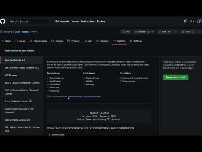This screenshot has width=202, height=152.
Task: Select BSD 3-Clause New or Revised License
Action: pos(22,92)
